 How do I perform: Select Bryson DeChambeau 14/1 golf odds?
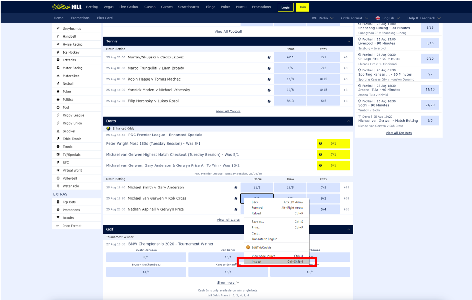[x=146, y=272]
